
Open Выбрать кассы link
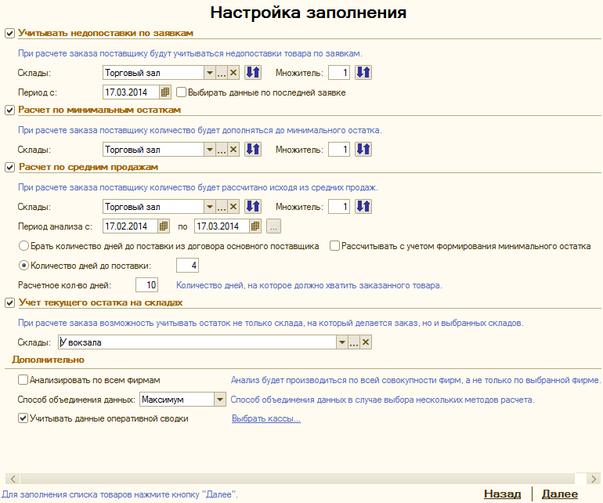pos(266,418)
